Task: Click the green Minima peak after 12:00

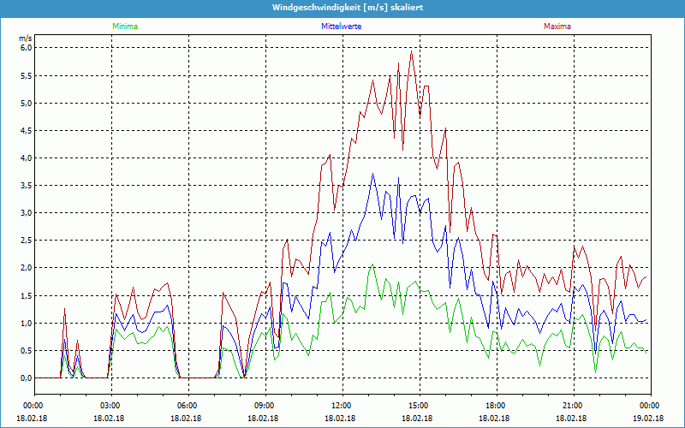Action: tap(372, 265)
